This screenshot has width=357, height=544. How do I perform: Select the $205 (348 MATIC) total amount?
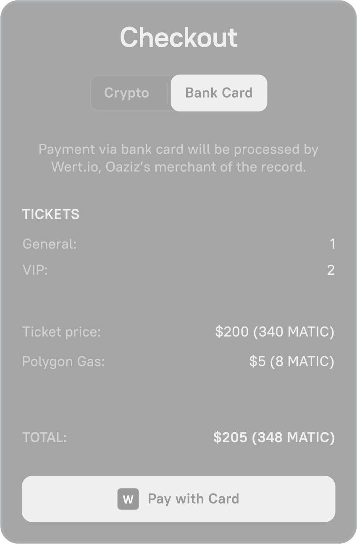274,438
